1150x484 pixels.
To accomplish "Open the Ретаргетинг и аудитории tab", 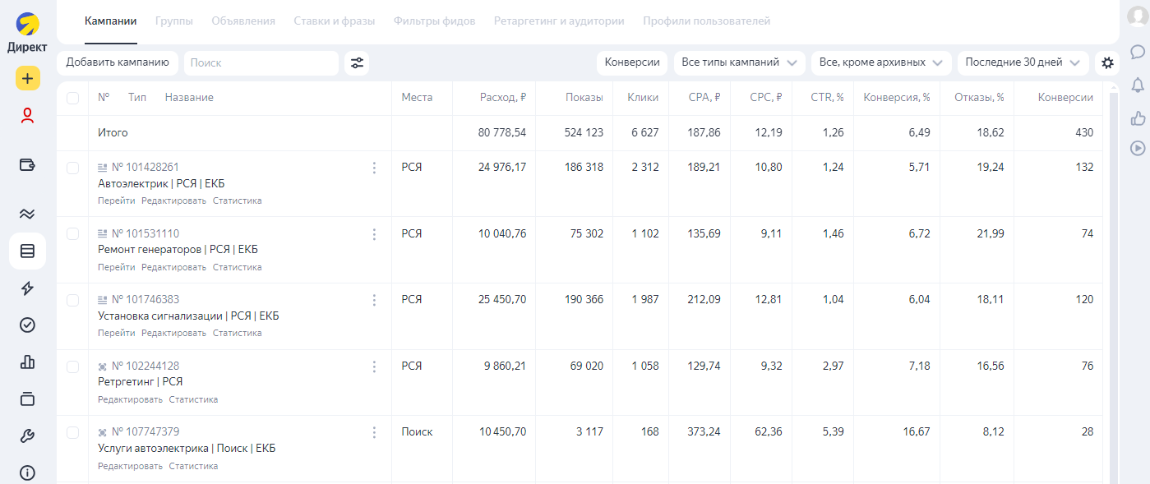I will [x=559, y=21].
